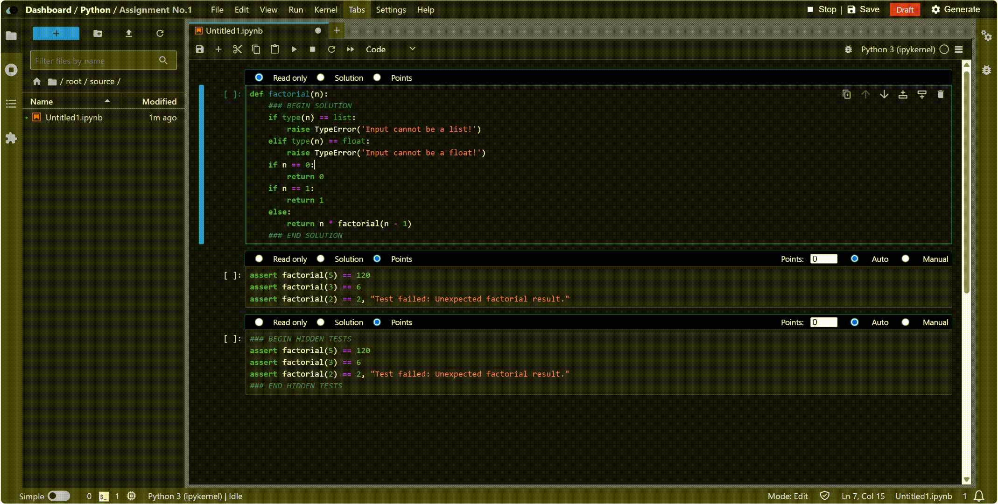Insert a new cell below with plus icon
The height and width of the screenshot is (504, 998).
pyautogui.click(x=218, y=49)
